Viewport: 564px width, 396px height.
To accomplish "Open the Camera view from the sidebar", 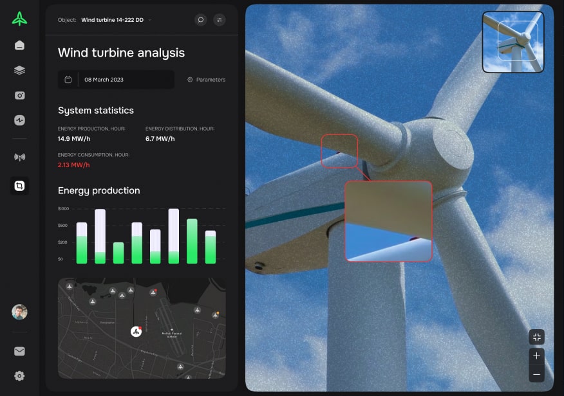I will click(x=19, y=95).
